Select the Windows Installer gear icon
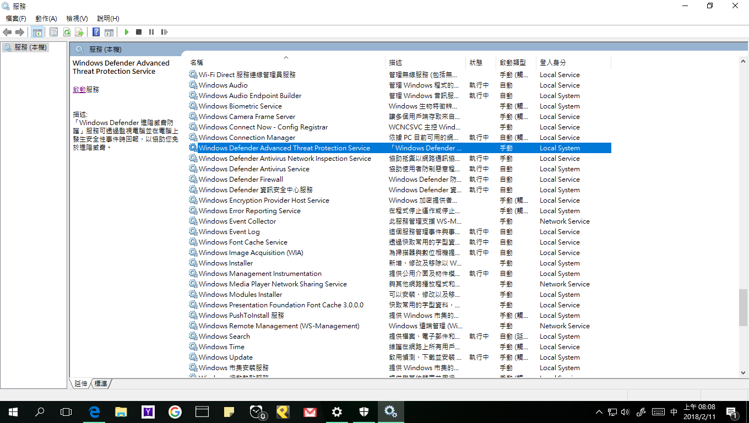 193,263
